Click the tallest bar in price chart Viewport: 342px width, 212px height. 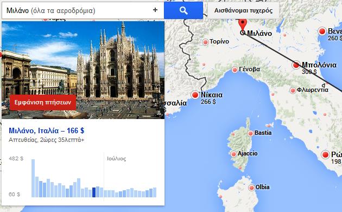tap(33, 178)
